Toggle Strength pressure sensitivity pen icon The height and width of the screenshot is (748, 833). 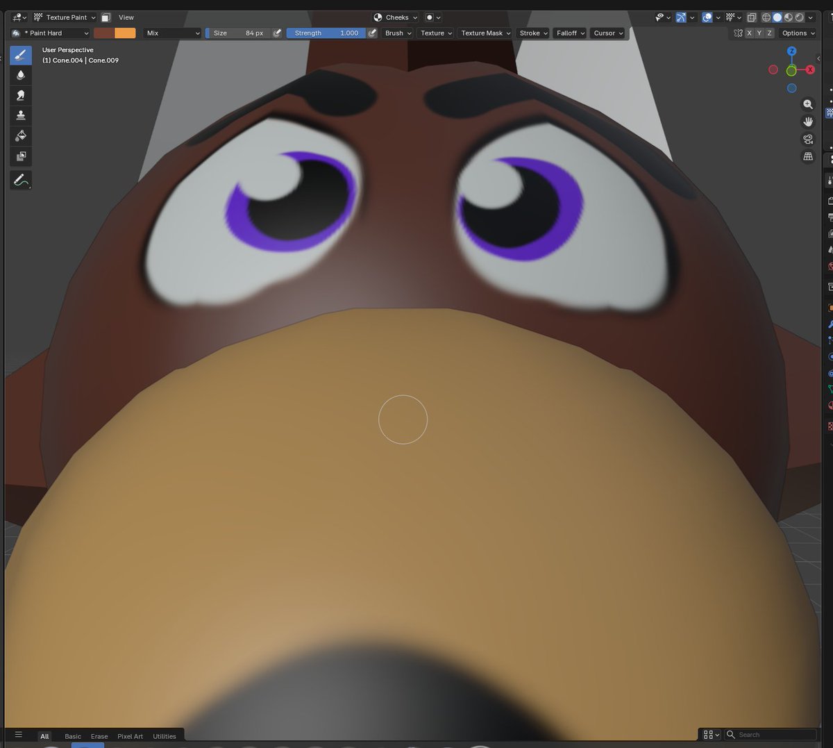click(x=373, y=33)
